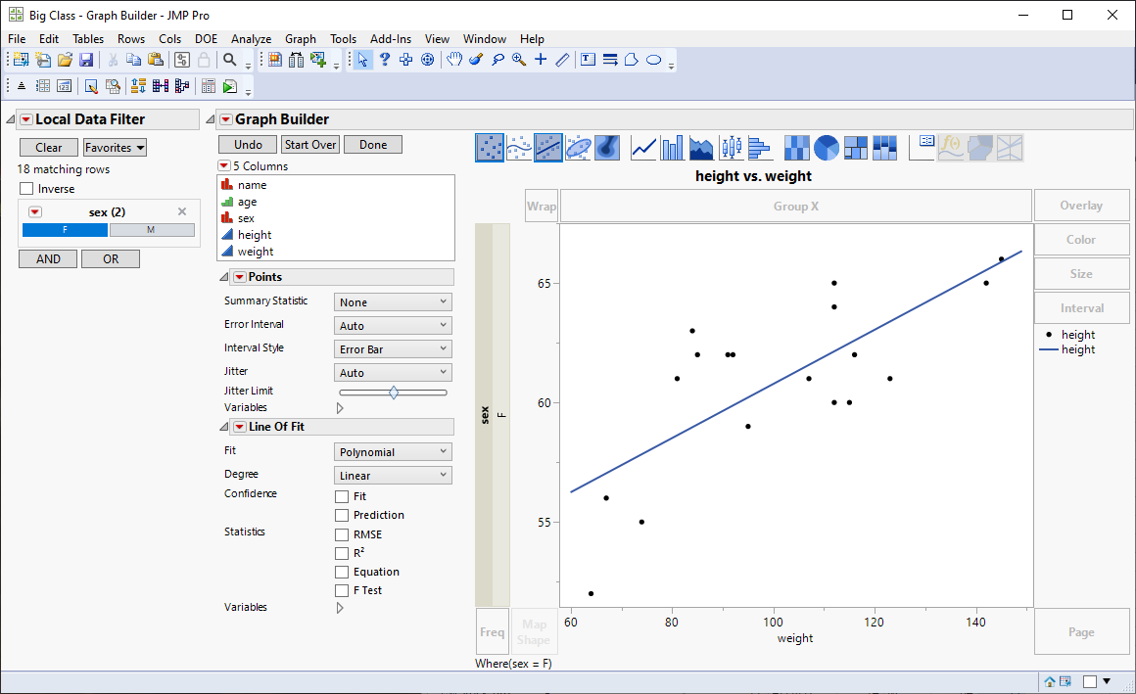The height and width of the screenshot is (694, 1136).
Task: Click the Line chart element icon
Action: (643, 148)
